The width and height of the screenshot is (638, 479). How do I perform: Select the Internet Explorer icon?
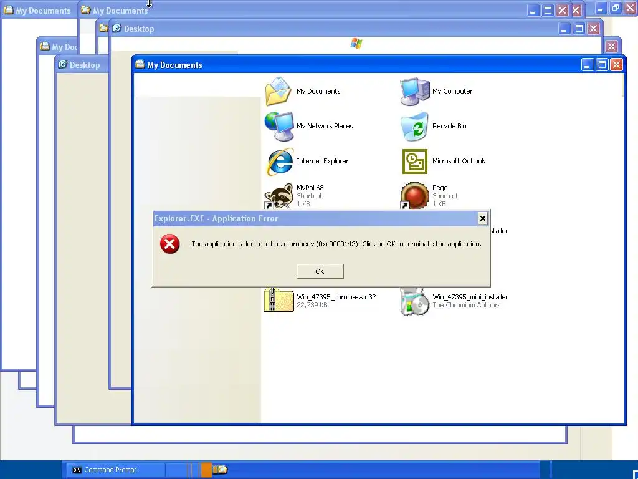[x=280, y=162]
